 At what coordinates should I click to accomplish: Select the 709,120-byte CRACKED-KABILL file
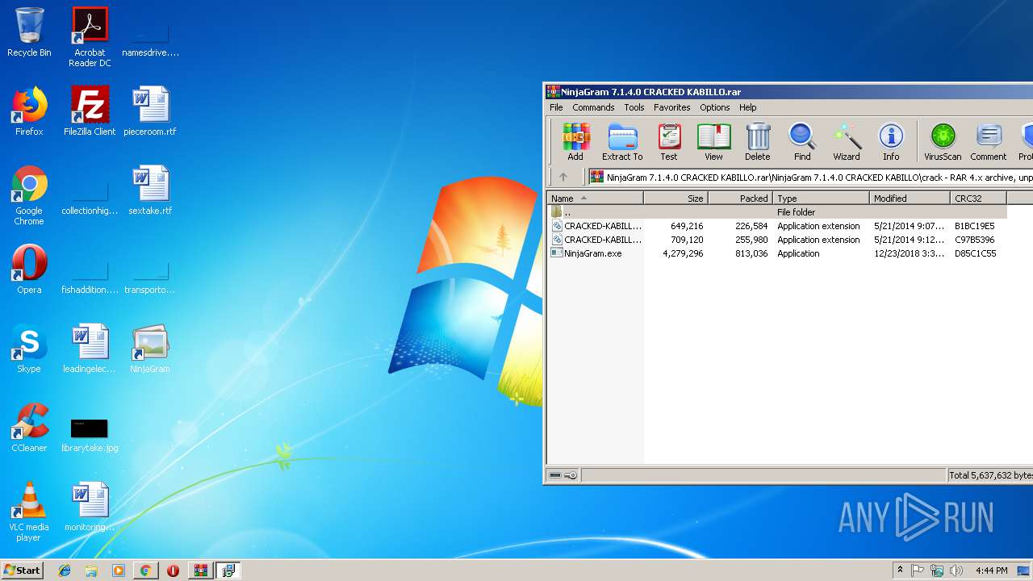point(777,240)
